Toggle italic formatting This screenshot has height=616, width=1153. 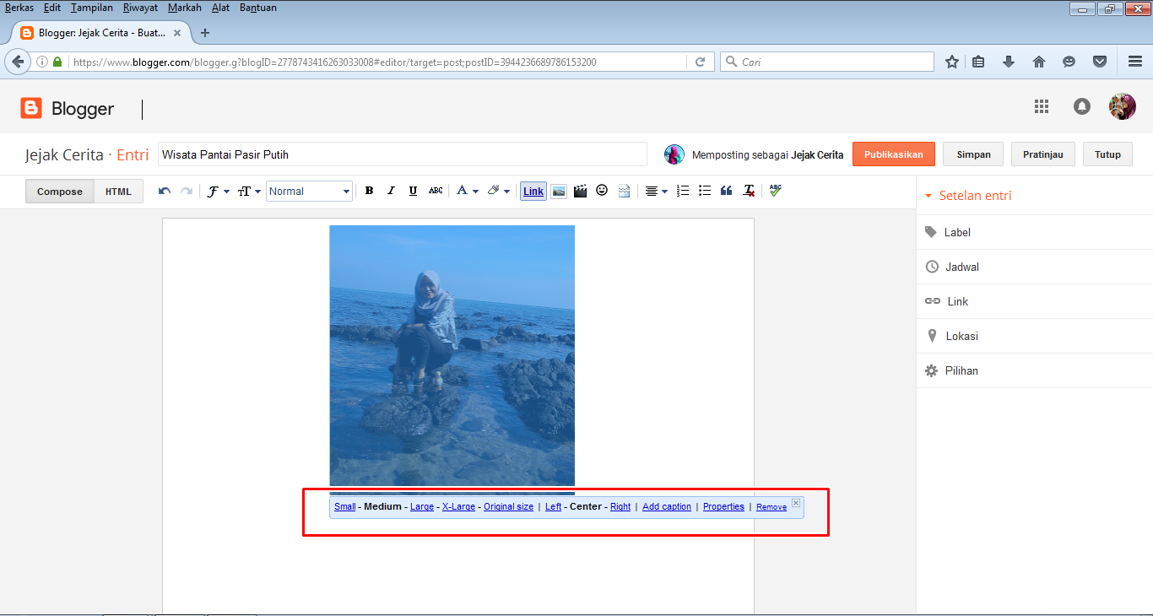tap(391, 191)
